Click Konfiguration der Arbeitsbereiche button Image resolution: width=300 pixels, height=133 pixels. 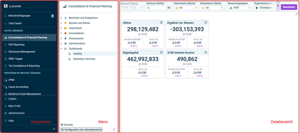[x=81, y=129]
